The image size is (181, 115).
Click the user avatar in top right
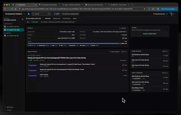(171, 14)
